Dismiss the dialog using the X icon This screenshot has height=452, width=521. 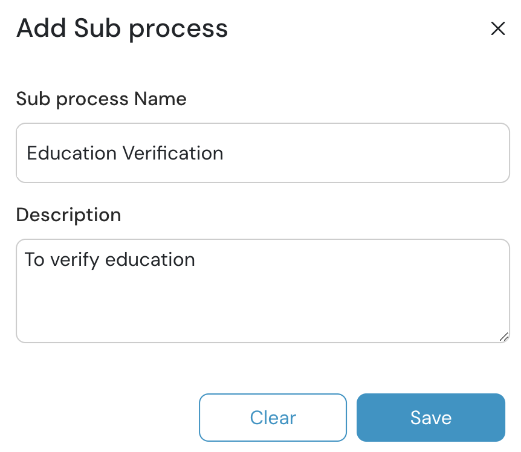[x=498, y=28]
